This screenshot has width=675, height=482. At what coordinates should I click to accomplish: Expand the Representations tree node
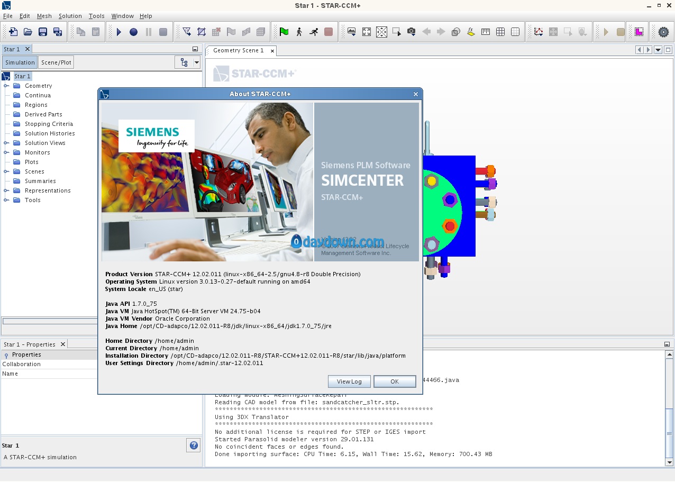[6, 190]
